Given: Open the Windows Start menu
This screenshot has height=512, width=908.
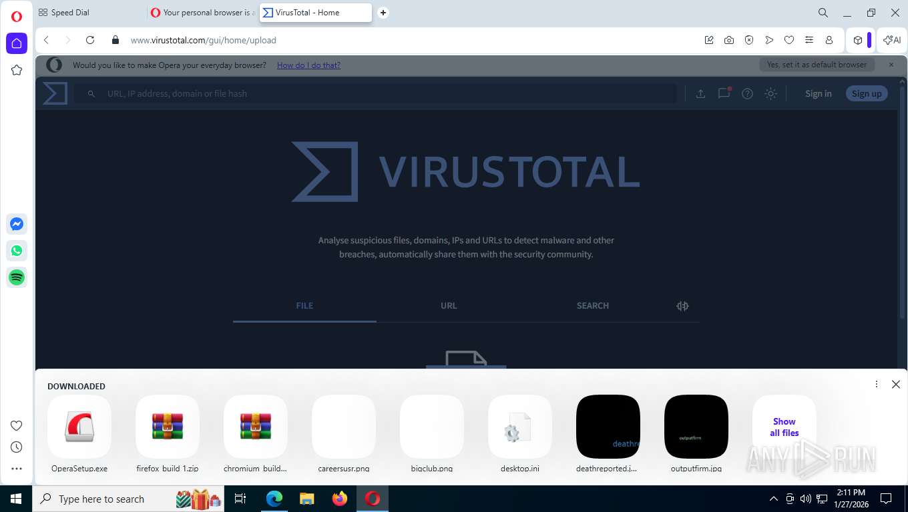Looking at the screenshot, I should coord(16,499).
